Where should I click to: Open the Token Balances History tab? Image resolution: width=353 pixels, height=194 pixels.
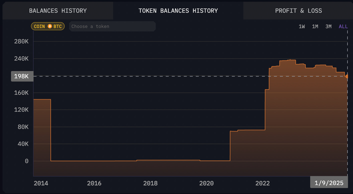point(178,11)
